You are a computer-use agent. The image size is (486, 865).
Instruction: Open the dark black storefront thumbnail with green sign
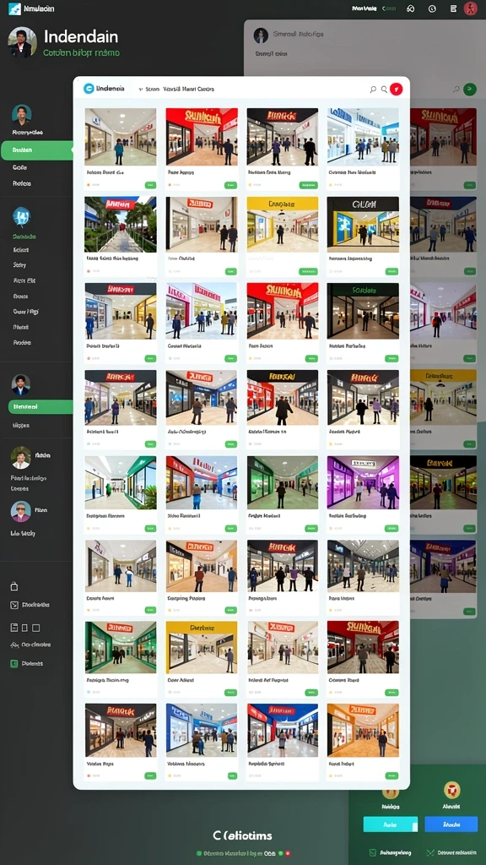(363, 311)
